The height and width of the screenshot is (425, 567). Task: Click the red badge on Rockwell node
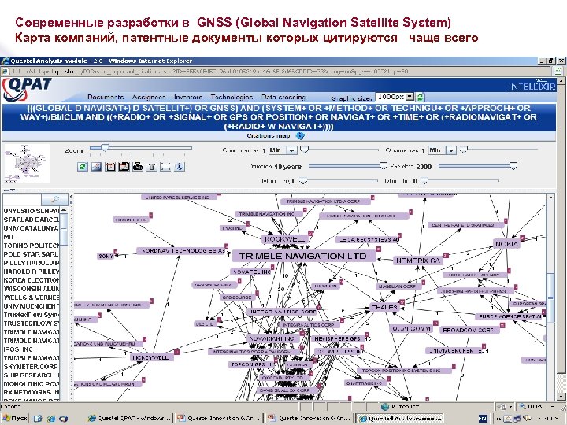click(x=310, y=234)
